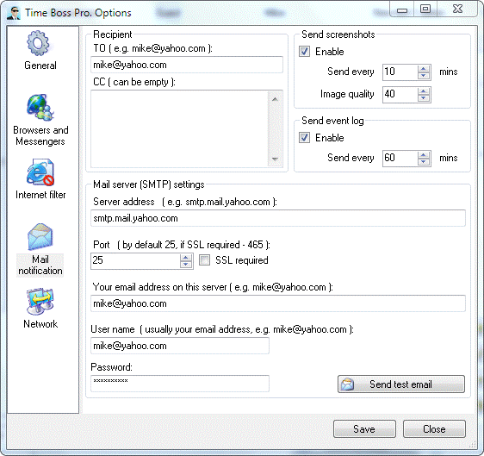Click the Close button at bottom
The image size is (484, 456).
point(434,428)
